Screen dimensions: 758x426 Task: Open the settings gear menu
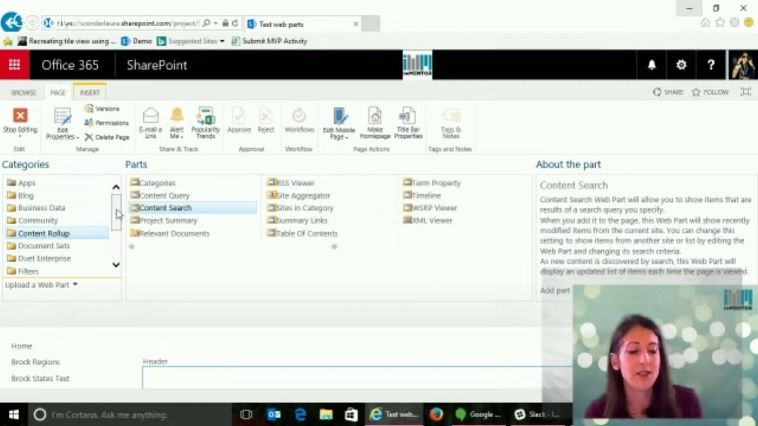681,65
